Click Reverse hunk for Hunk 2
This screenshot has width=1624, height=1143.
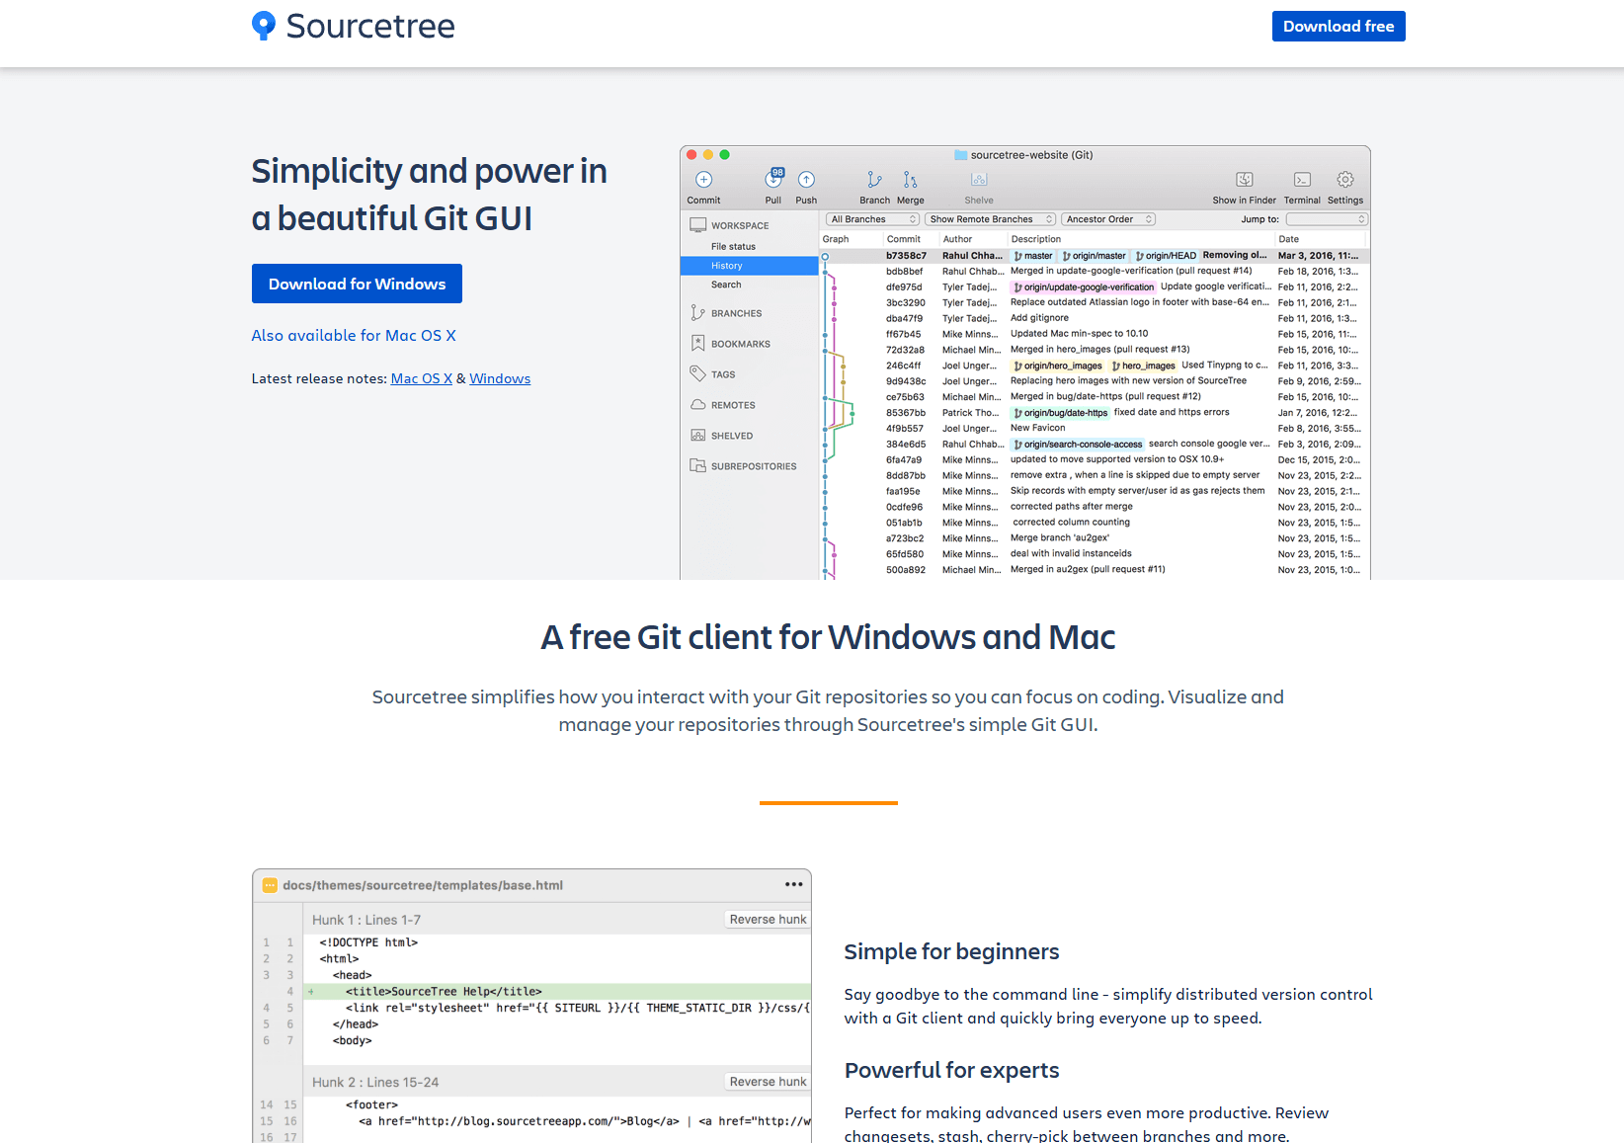point(768,1082)
